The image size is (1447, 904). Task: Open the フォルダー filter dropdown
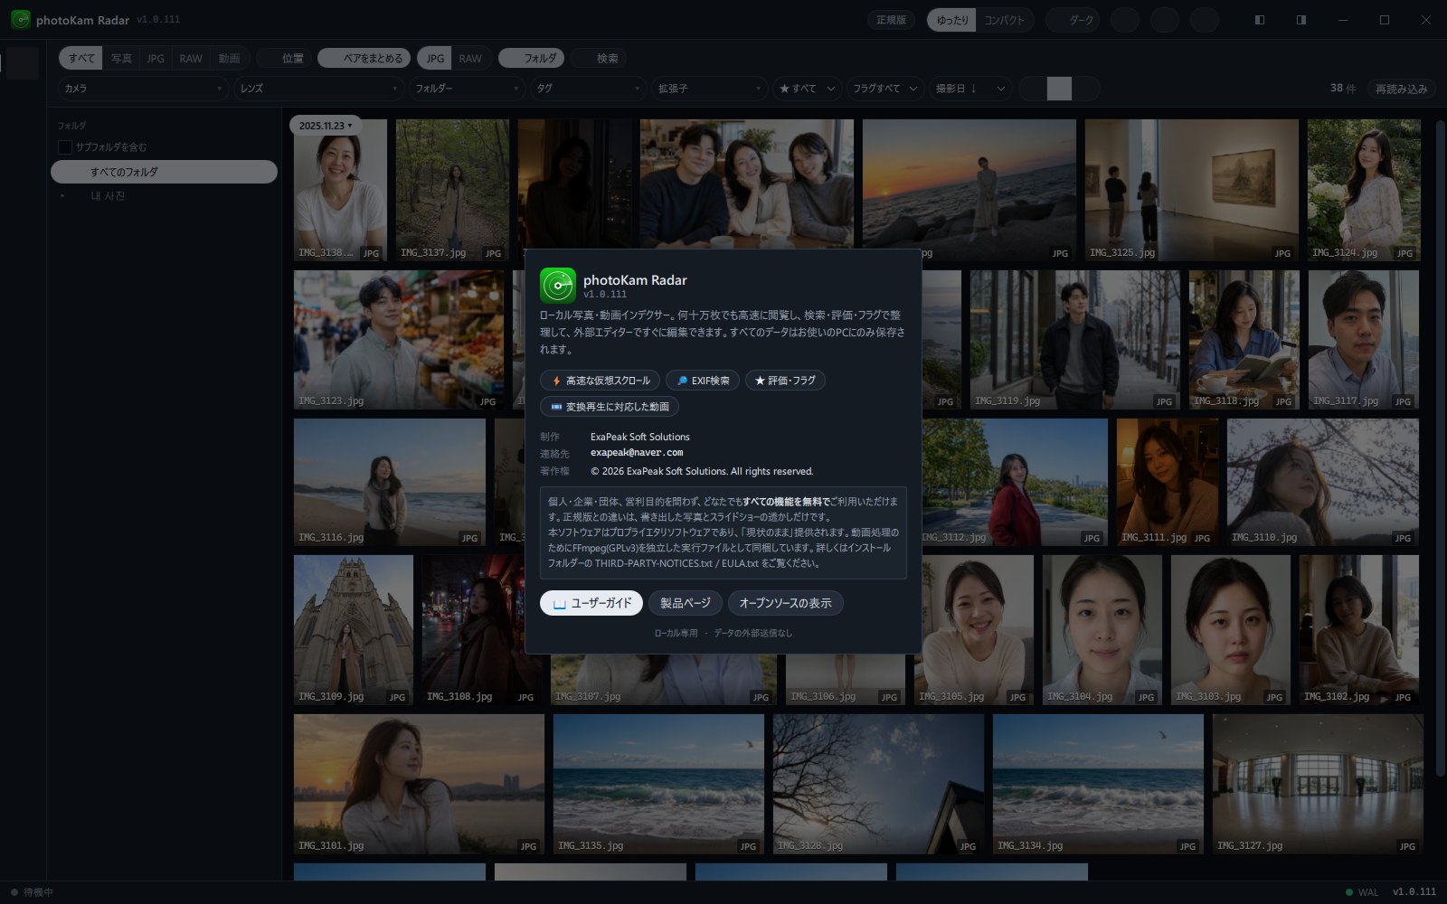click(467, 89)
